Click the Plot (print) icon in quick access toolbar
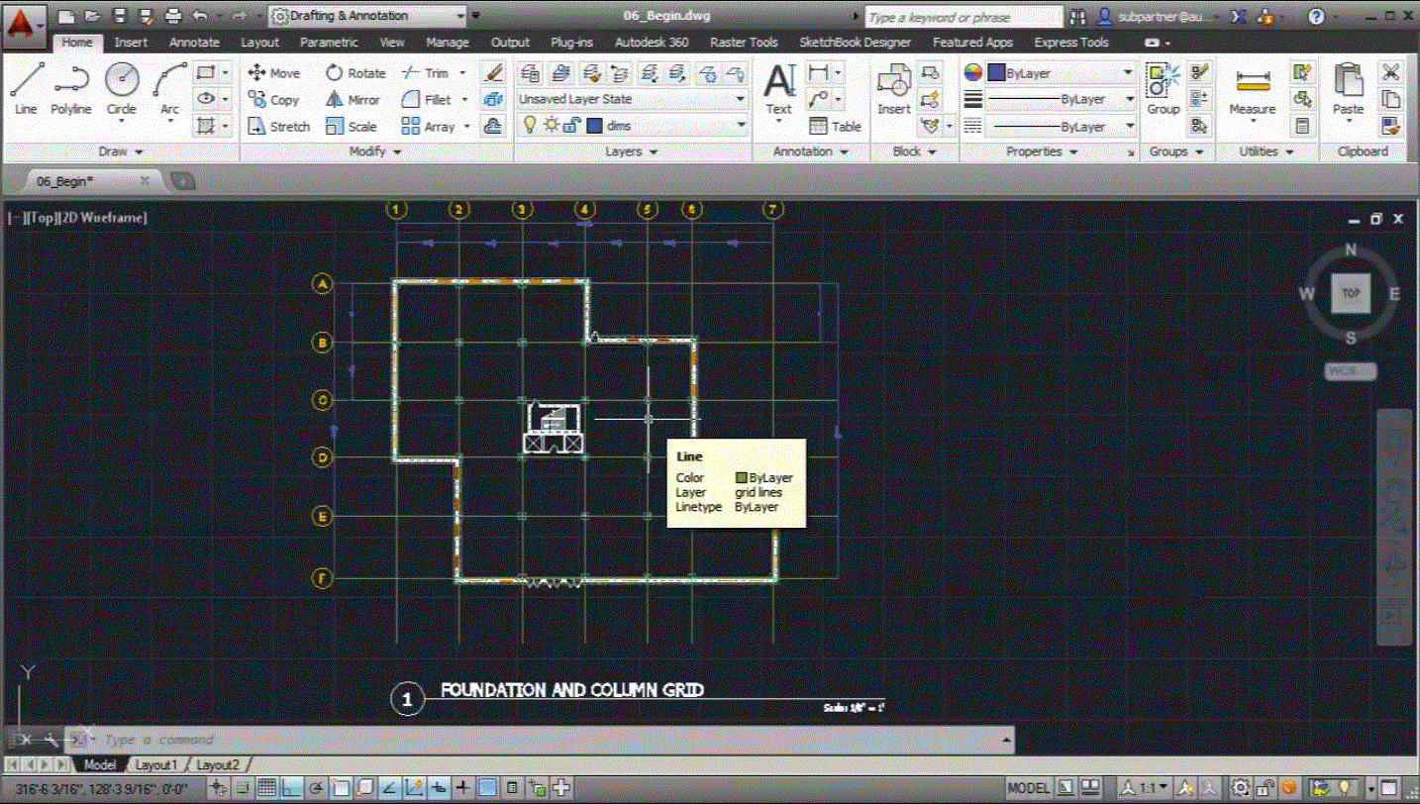The width and height of the screenshot is (1420, 804). pyautogui.click(x=173, y=17)
